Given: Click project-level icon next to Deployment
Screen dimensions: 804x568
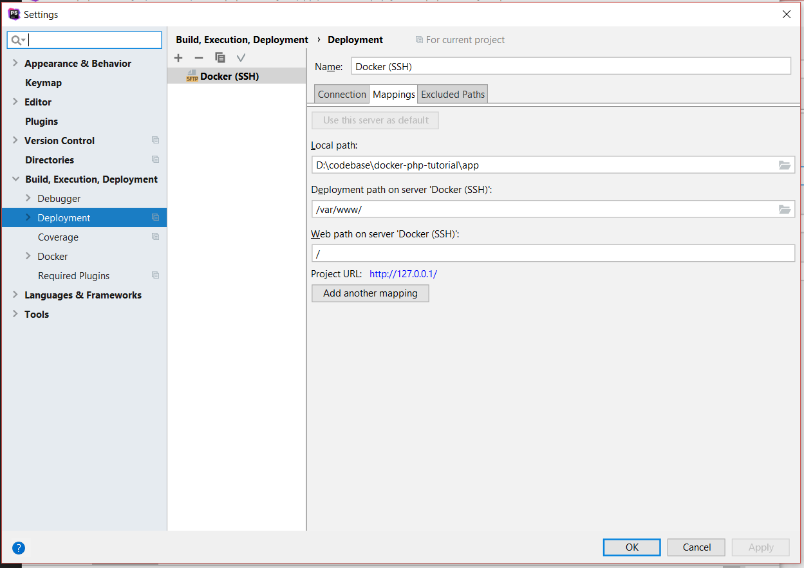Looking at the screenshot, I should point(155,217).
